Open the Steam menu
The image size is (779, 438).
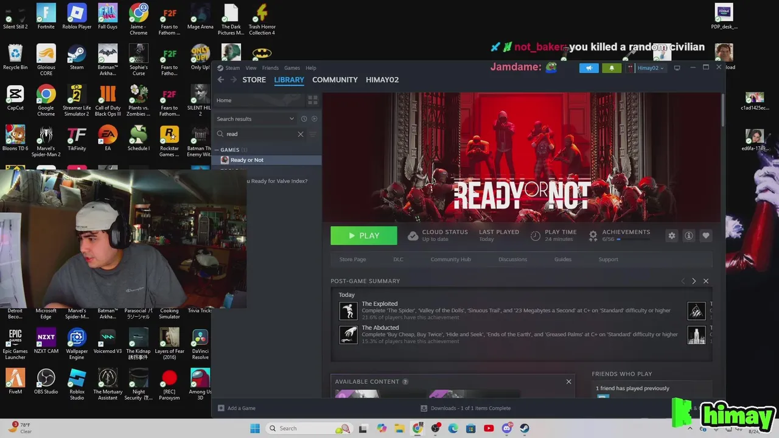232,68
